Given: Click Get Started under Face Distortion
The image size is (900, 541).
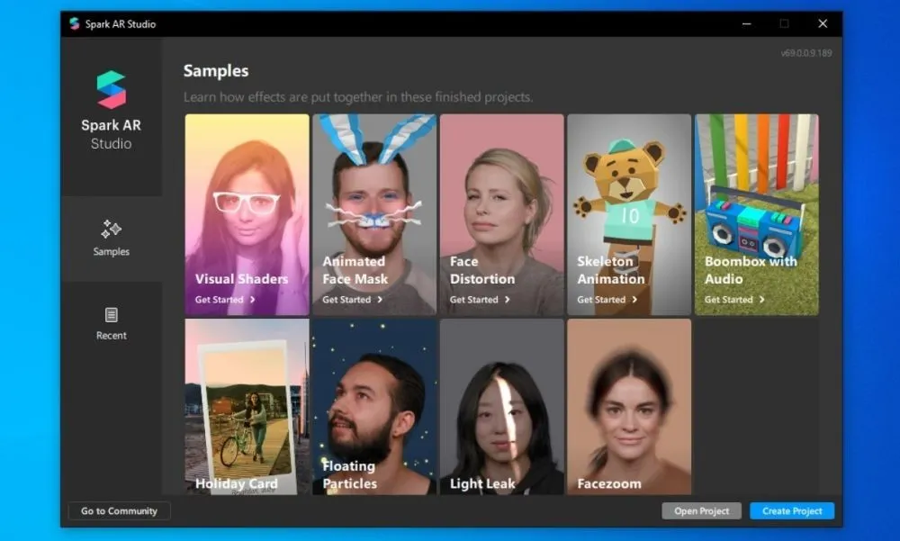Looking at the screenshot, I should click(474, 300).
